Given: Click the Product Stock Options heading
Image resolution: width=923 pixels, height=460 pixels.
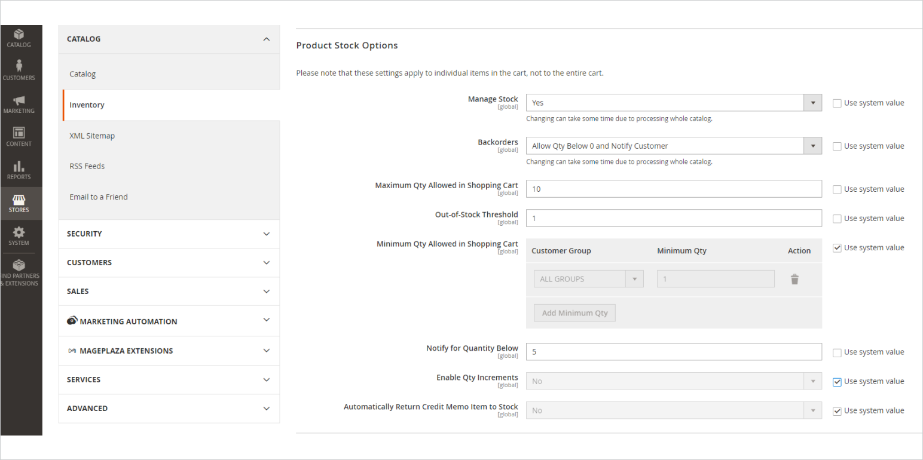Looking at the screenshot, I should (347, 45).
